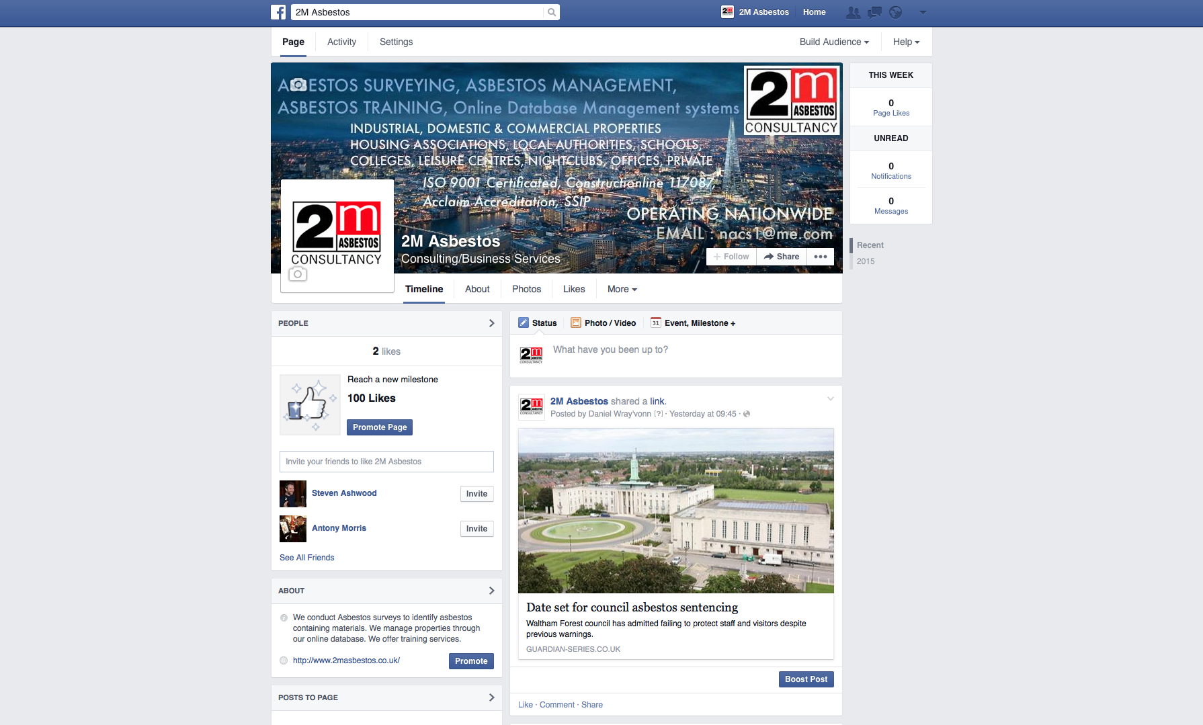Switch to the Page tab
Viewport: 1203px width, 725px height.
click(x=293, y=42)
